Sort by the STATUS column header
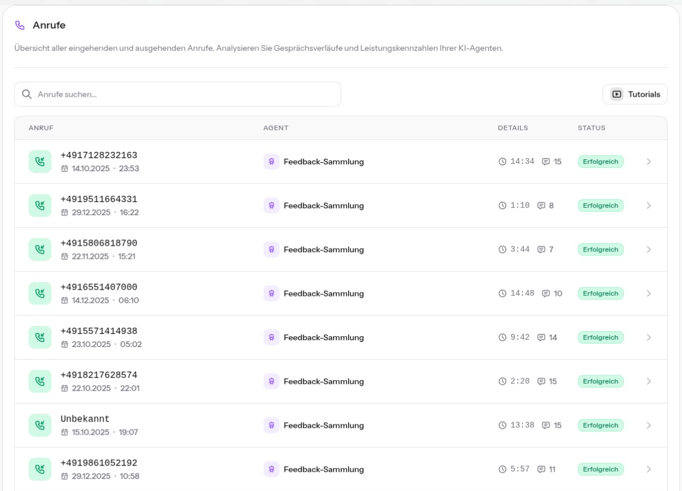This screenshot has height=491, width=682. tap(591, 128)
